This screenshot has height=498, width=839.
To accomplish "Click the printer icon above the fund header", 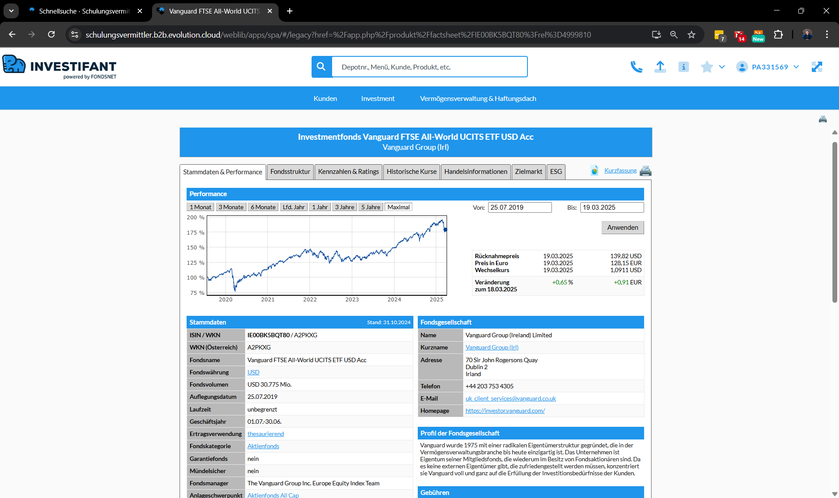I will (x=823, y=119).
